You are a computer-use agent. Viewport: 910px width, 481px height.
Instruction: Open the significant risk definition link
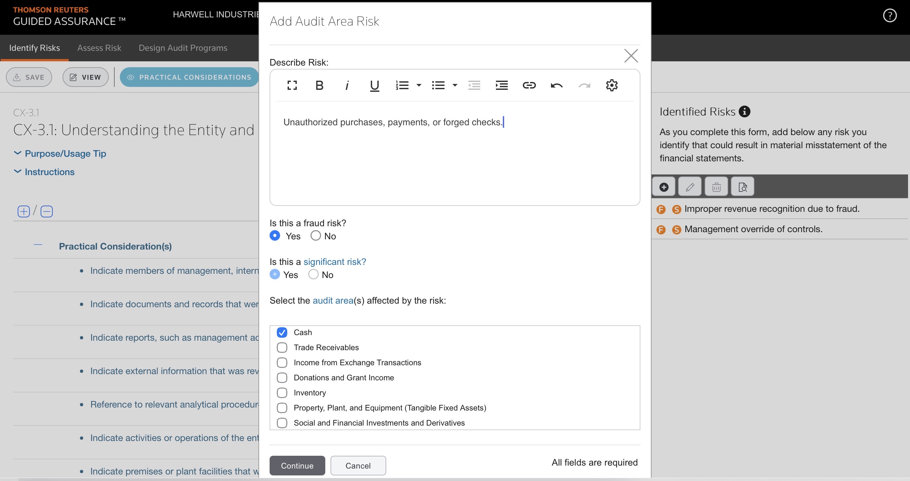pyautogui.click(x=334, y=262)
